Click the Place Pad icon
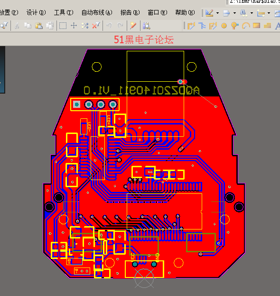The image size is (280, 296). [x=224, y=26]
